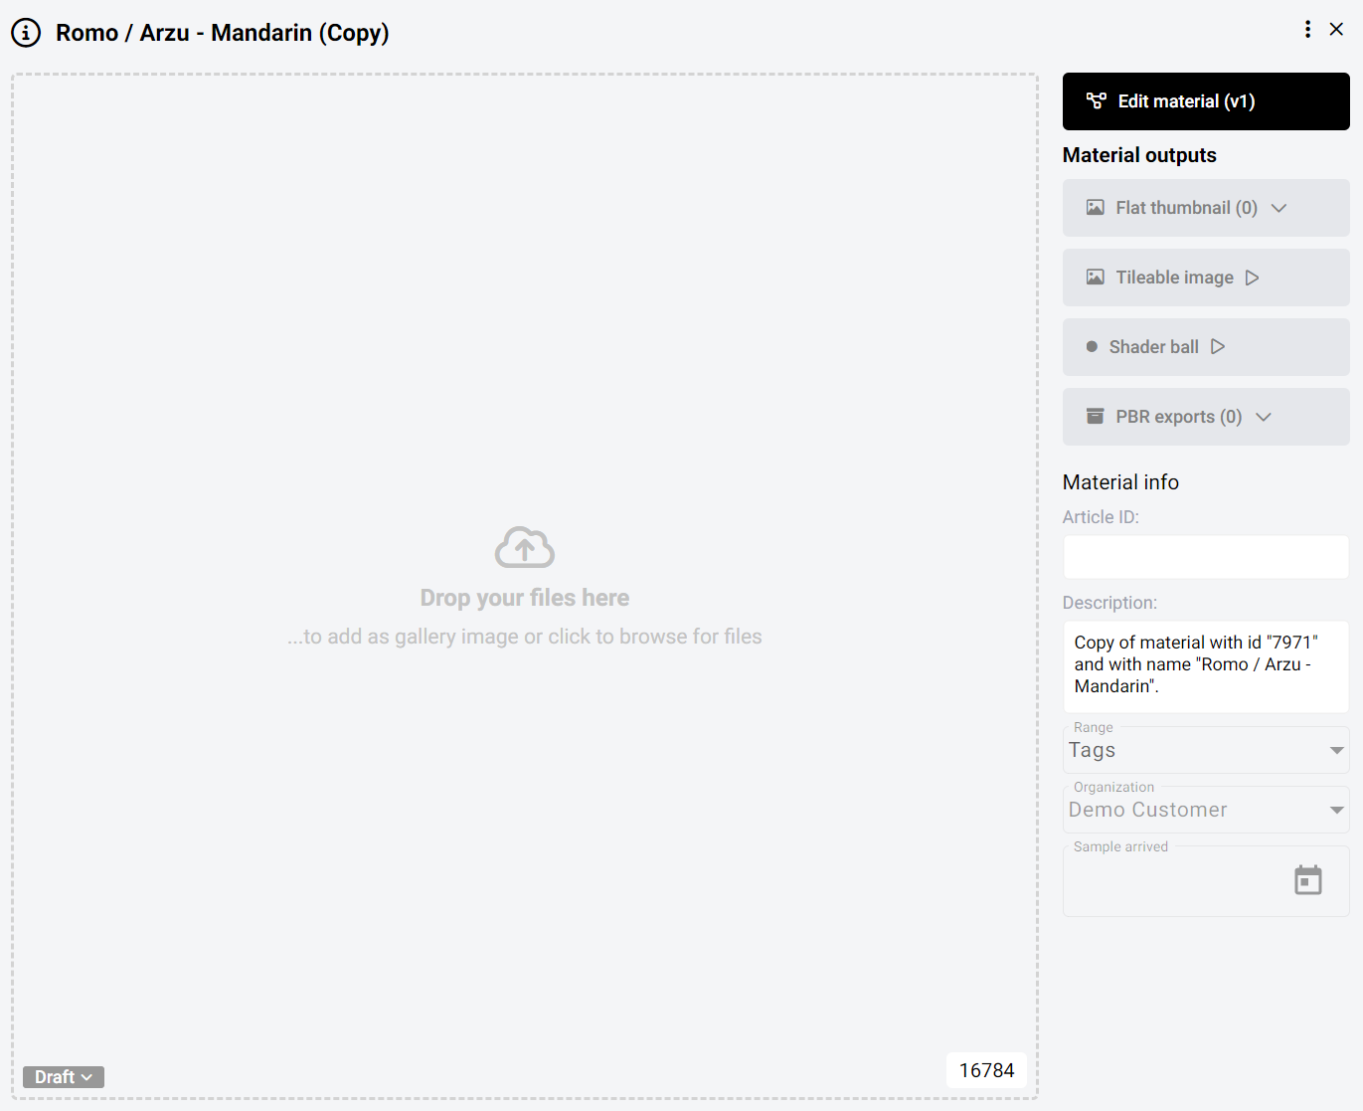Click the Shader ball sphere icon

point(1092,347)
